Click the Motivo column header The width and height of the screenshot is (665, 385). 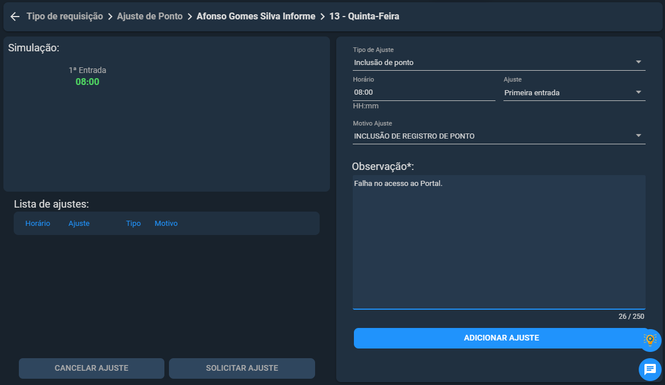click(166, 224)
